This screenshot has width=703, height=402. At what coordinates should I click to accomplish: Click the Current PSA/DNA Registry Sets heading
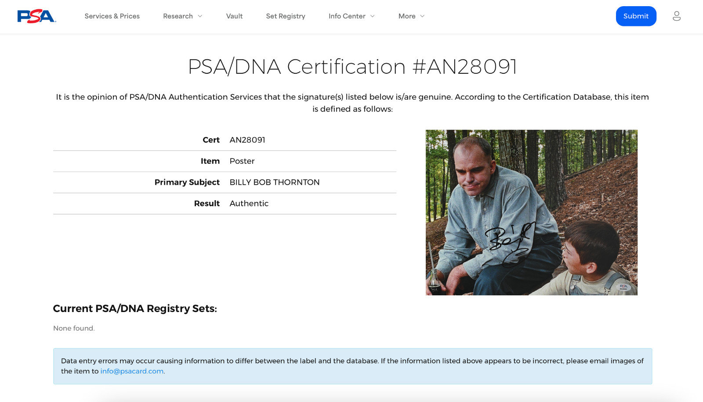(135, 309)
